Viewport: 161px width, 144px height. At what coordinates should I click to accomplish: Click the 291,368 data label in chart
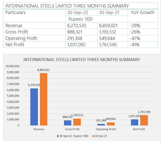tap(101, 121)
